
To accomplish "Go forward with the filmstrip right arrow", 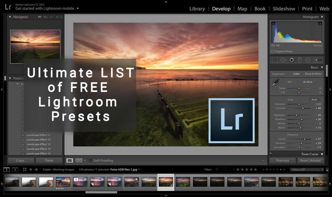I will (x=36, y=170).
